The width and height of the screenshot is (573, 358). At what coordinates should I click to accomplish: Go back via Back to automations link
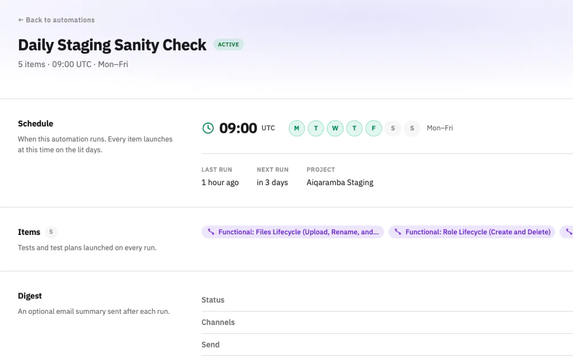tap(56, 20)
